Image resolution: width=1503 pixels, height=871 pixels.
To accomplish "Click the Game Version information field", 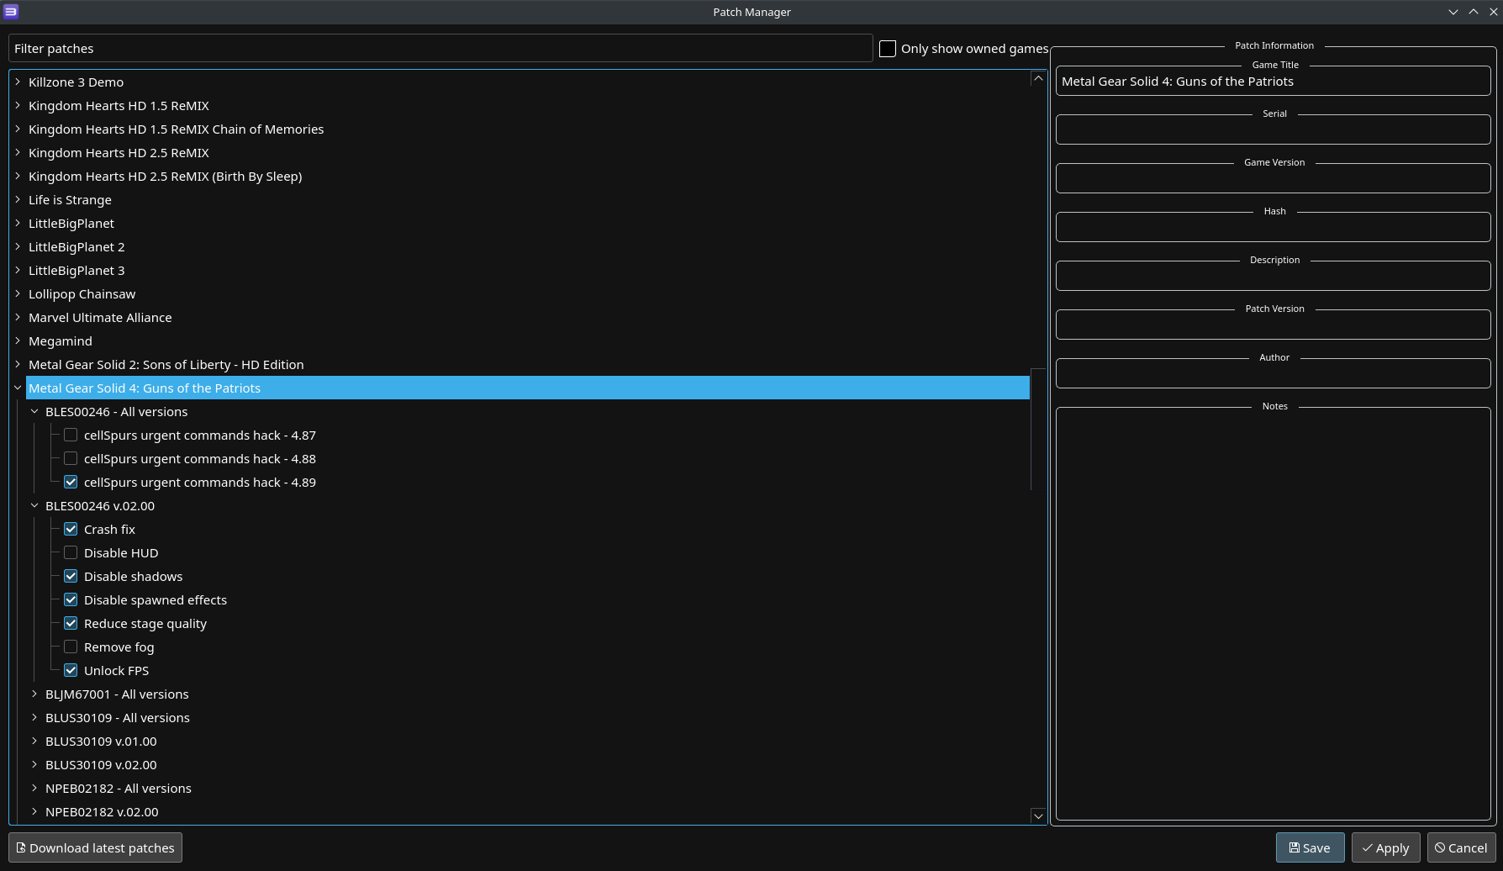I will tap(1274, 179).
